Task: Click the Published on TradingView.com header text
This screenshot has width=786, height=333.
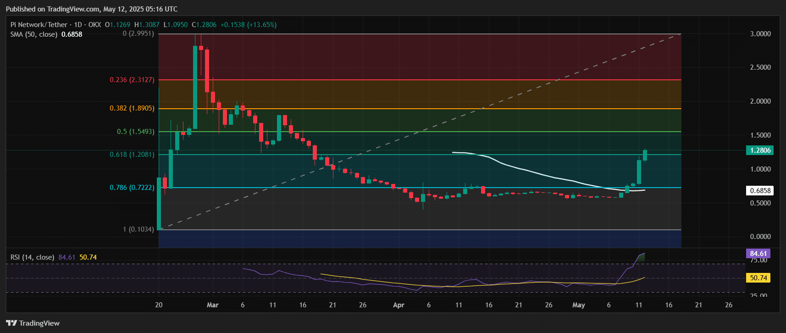Action: click(x=92, y=9)
